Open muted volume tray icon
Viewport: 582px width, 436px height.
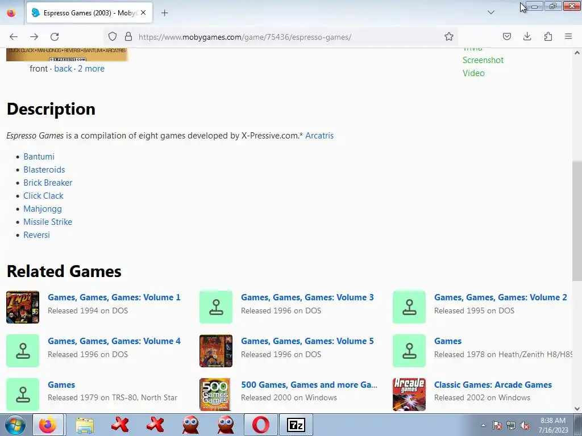point(525,426)
